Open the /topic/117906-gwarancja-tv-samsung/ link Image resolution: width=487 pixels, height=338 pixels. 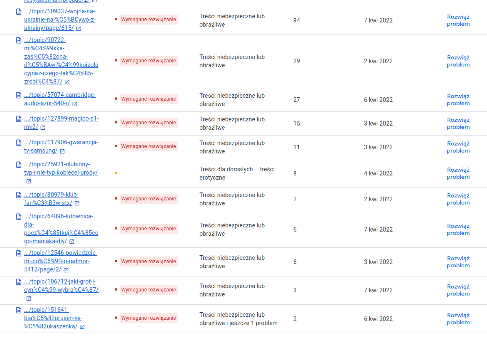point(61,146)
